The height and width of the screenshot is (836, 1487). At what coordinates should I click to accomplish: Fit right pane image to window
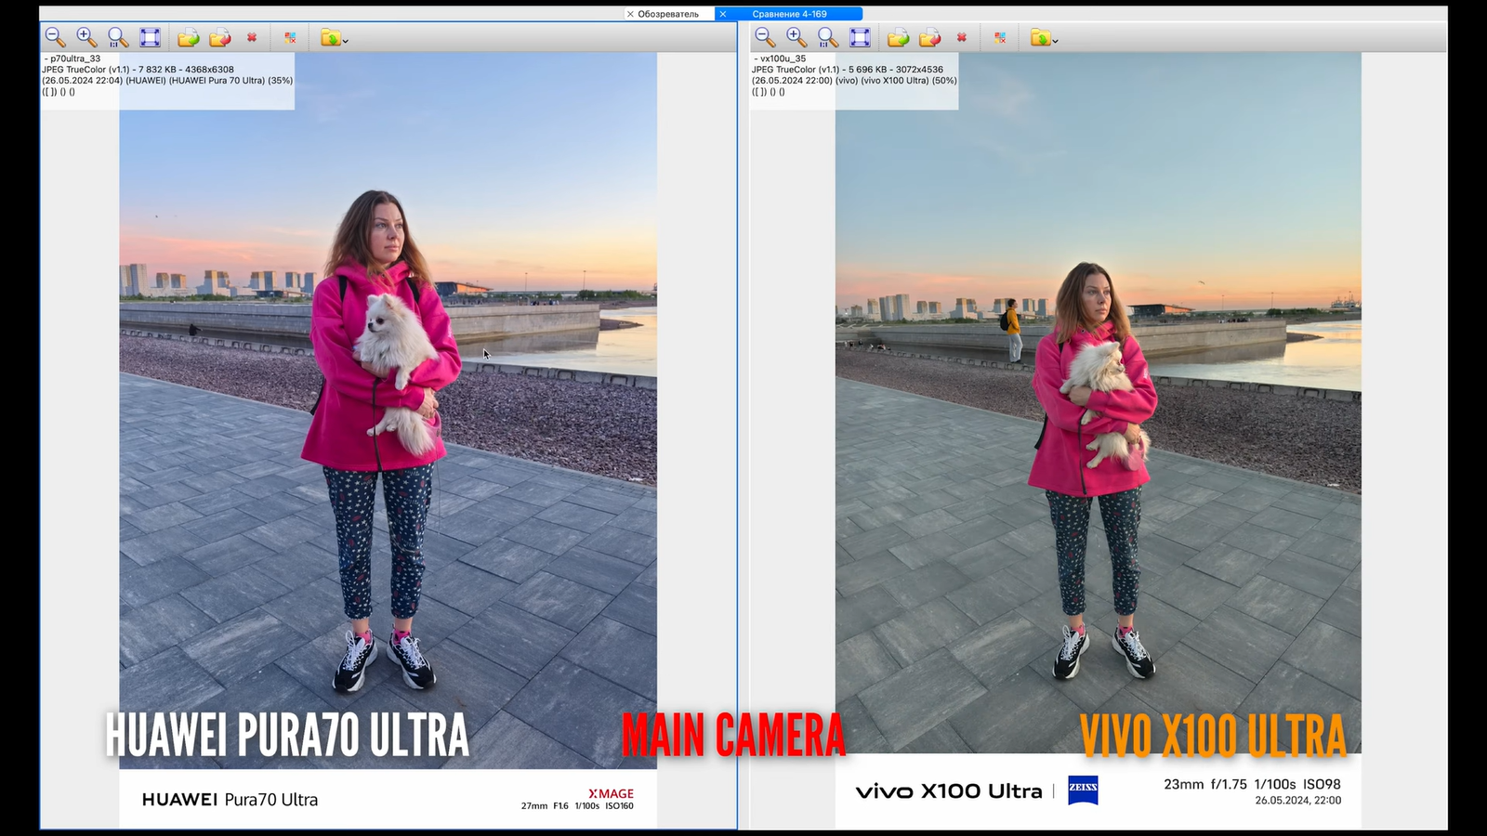point(860,37)
